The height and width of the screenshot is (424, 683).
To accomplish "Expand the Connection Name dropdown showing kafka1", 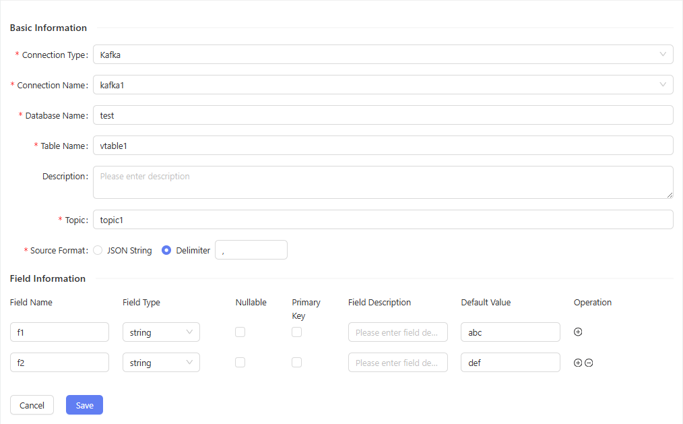I will [383, 85].
